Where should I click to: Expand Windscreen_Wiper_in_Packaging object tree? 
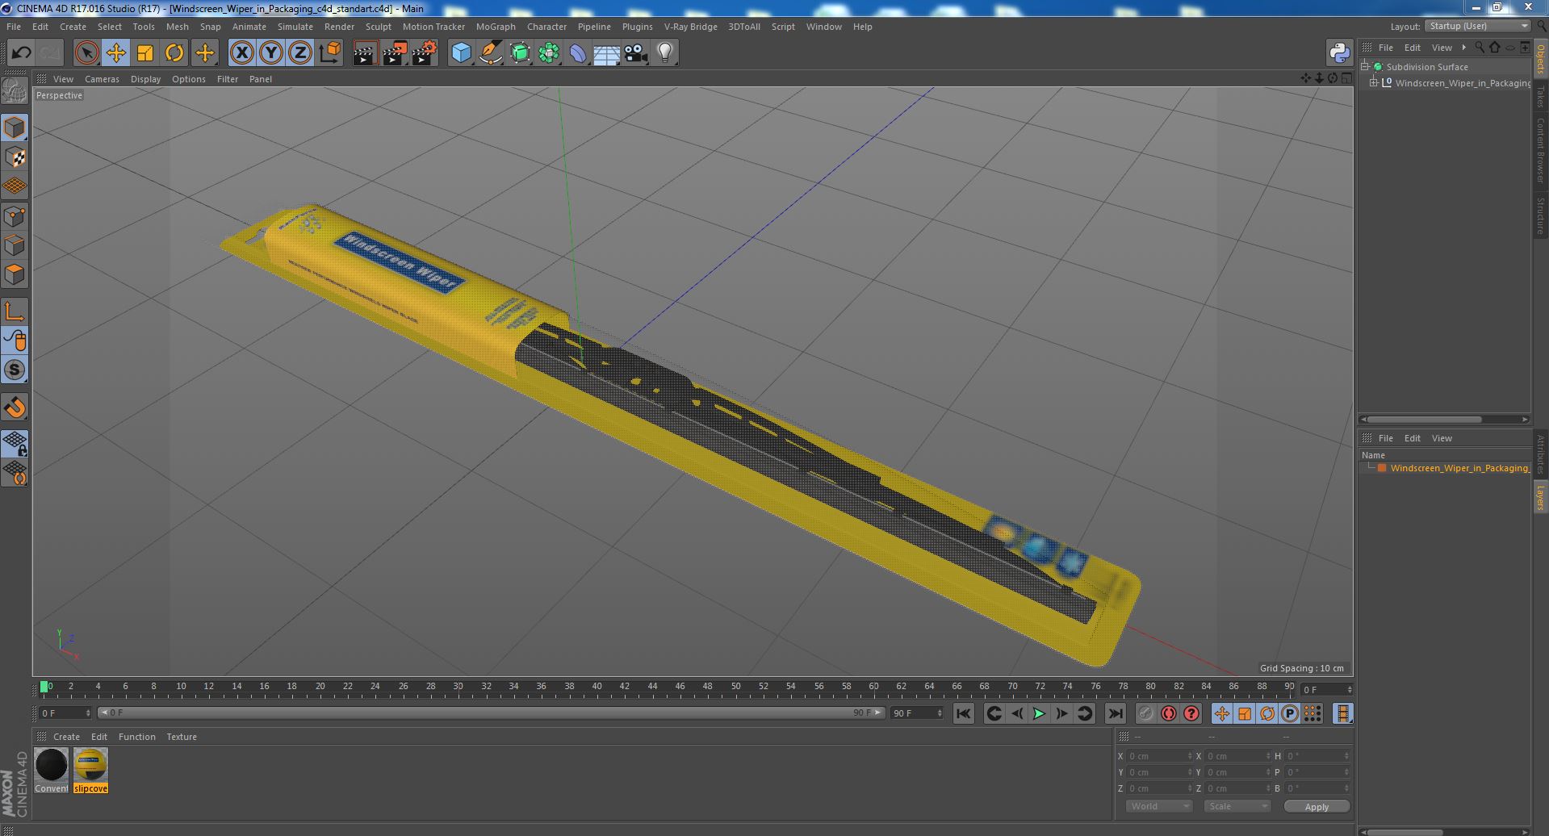(x=1374, y=82)
